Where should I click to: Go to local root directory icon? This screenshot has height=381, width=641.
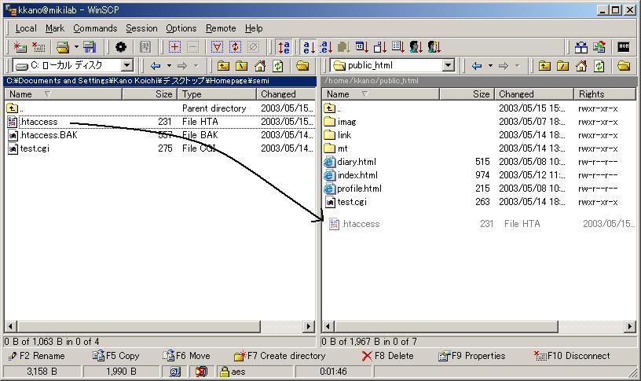coord(242,66)
